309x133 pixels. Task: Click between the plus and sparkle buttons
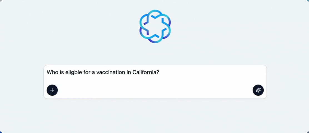click(x=155, y=90)
